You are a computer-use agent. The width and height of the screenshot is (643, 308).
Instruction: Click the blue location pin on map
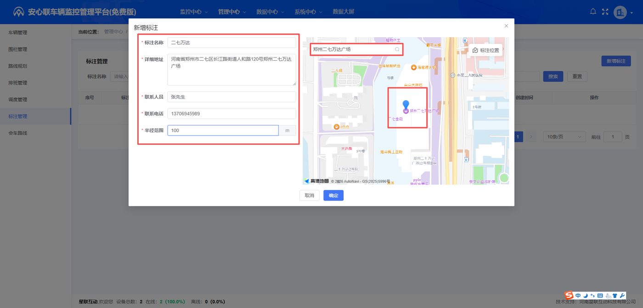coord(406,105)
